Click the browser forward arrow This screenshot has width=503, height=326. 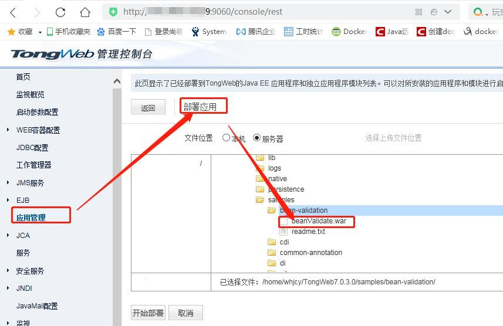[37, 12]
